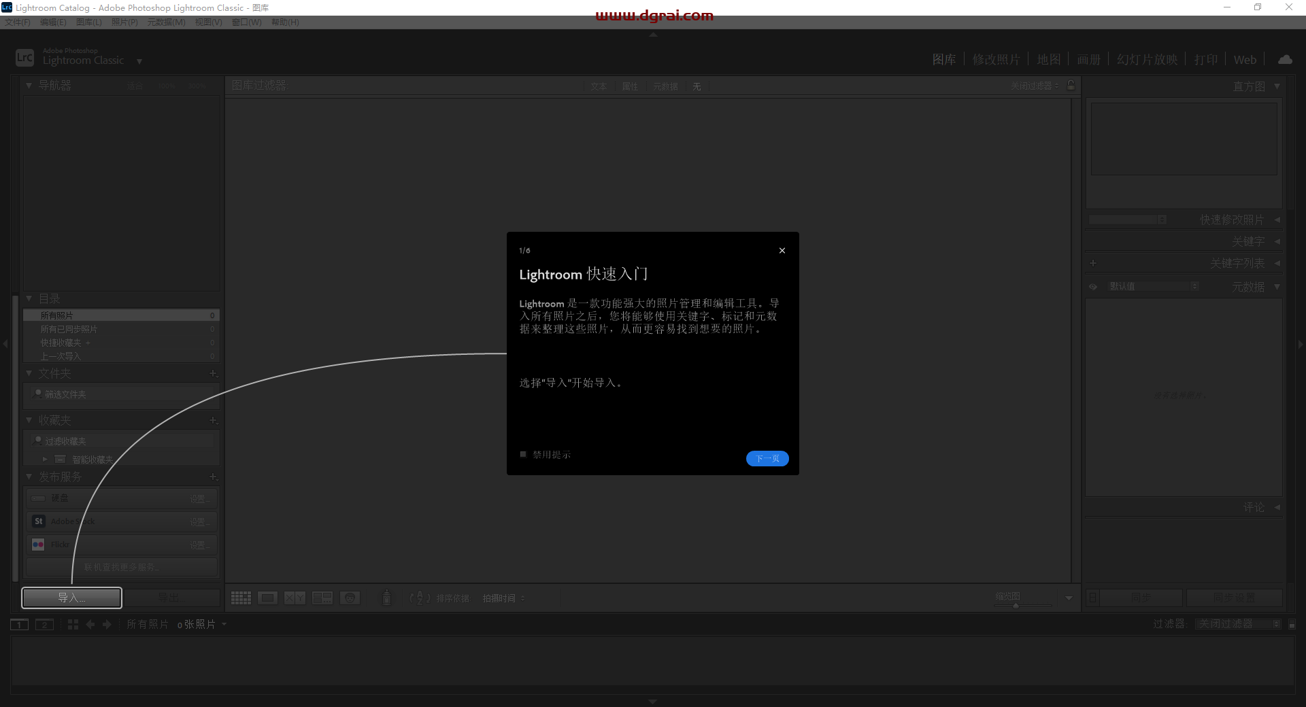Open toolbar content dropdown arrow beside thumbnail slider
This screenshot has width=1306, height=707.
1069,598
